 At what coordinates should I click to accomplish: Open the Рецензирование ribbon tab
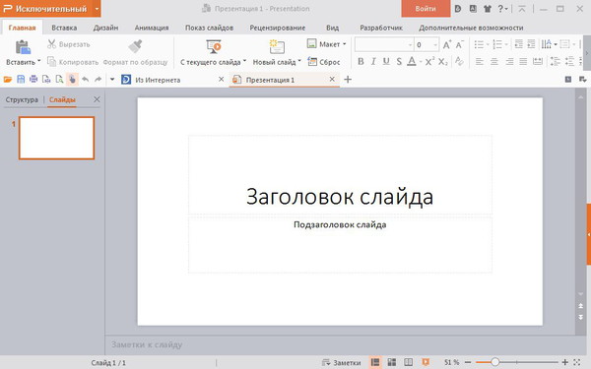click(278, 28)
